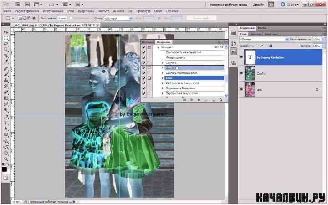Screen dimensions: 328x205
Task: Switch to the Каналы tab
Action: 256,34
